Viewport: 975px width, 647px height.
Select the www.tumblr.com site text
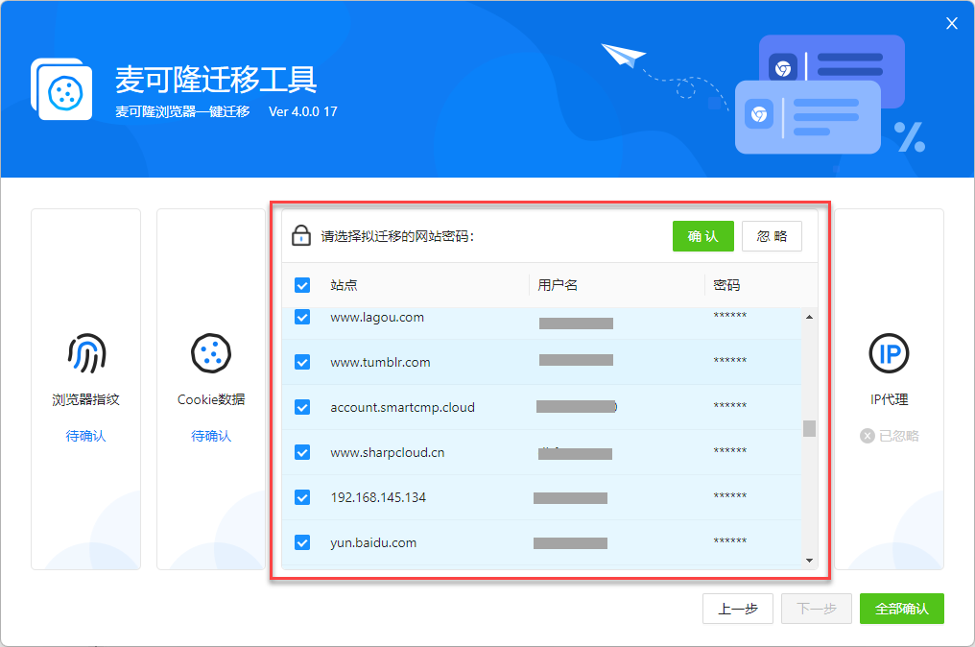[x=380, y=362]
